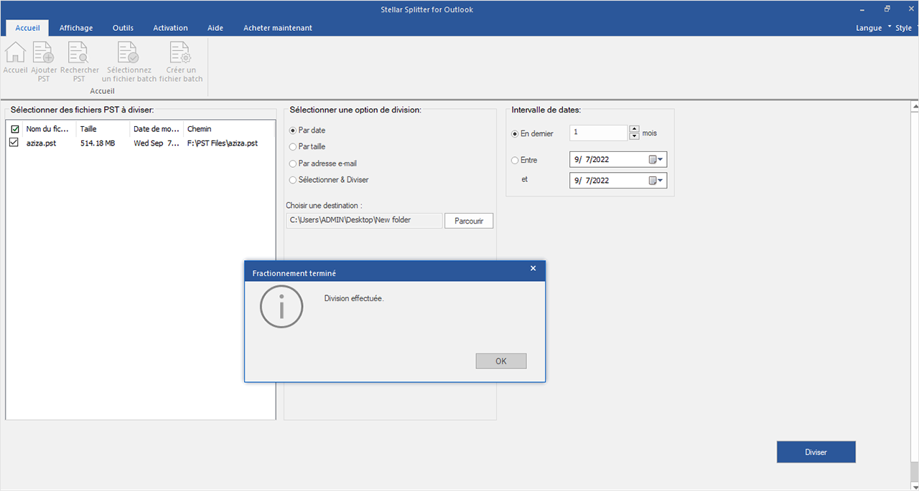
Task: Click the 514.18 MB size cell
Action: click(x=98, y=143)
